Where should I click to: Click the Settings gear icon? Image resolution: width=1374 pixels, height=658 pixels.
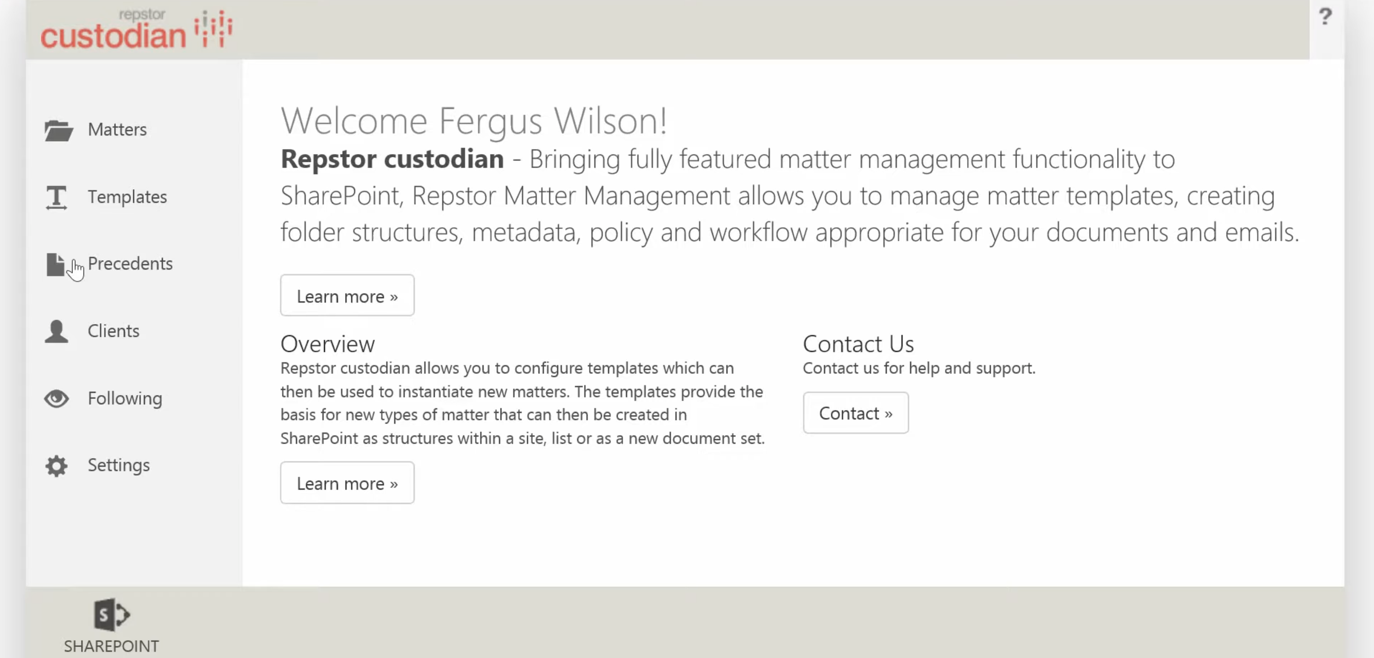pos(56,466)
